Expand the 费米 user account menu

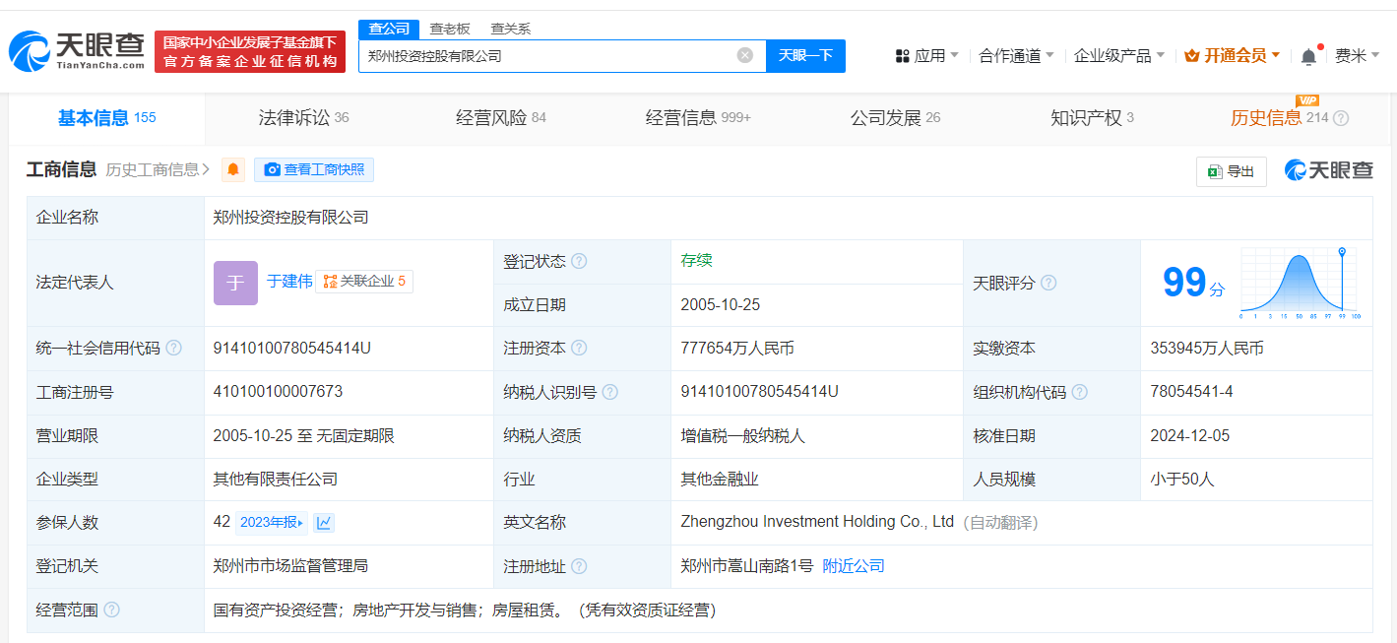click(x=1357, y=56)
